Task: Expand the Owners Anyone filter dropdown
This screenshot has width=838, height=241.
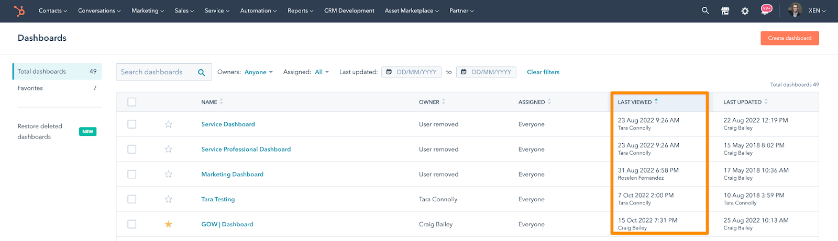Action: [x=258, y=72]
